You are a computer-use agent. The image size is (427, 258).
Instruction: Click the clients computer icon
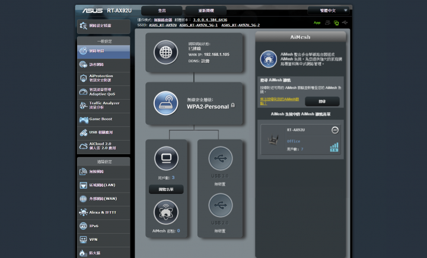(x=166, y=158)
